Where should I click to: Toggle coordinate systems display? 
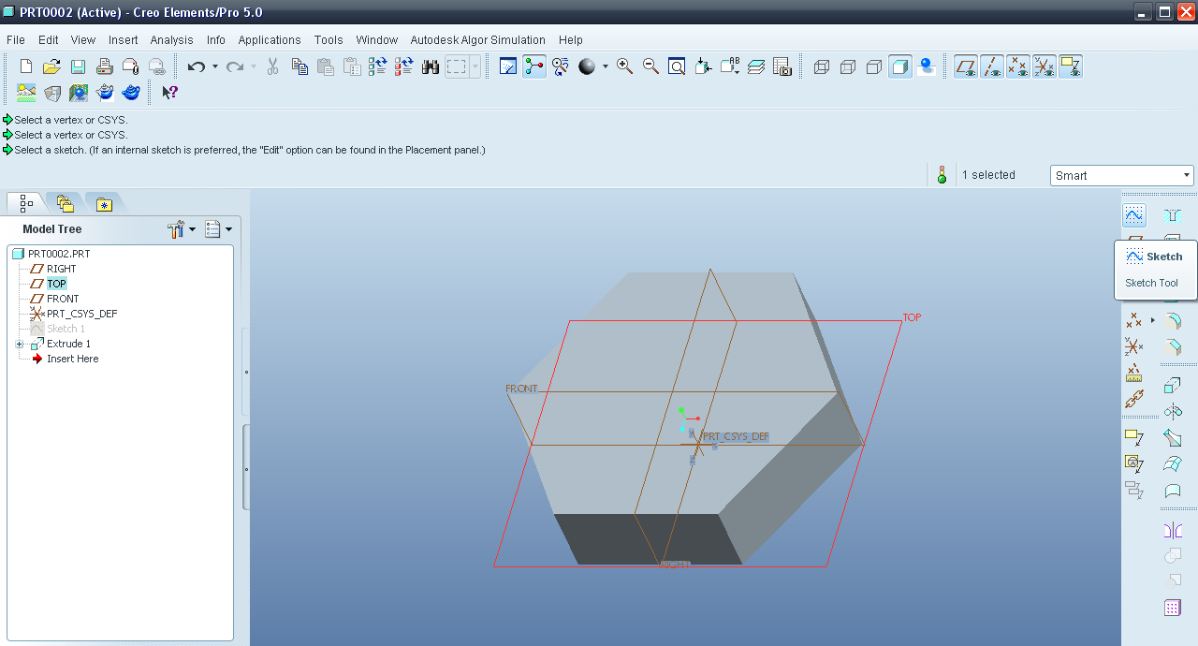pos(1045,66)
